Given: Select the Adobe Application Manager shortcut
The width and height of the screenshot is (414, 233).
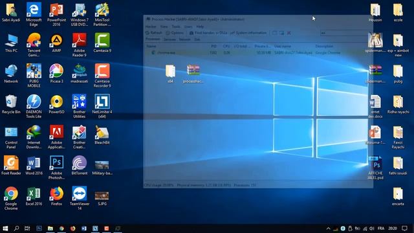Looking at the screenshot, I should [x=56, y=137].
